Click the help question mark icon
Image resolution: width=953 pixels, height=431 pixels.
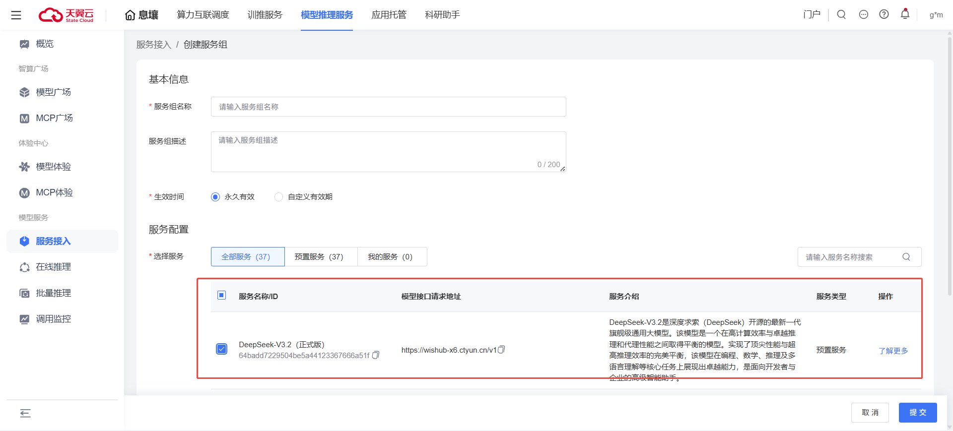pos(884,15)
